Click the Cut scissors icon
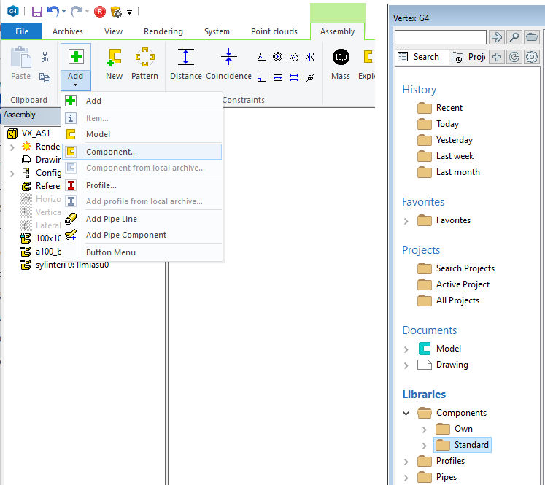Viewport: 545px width, 485px height. click(45, 57)
